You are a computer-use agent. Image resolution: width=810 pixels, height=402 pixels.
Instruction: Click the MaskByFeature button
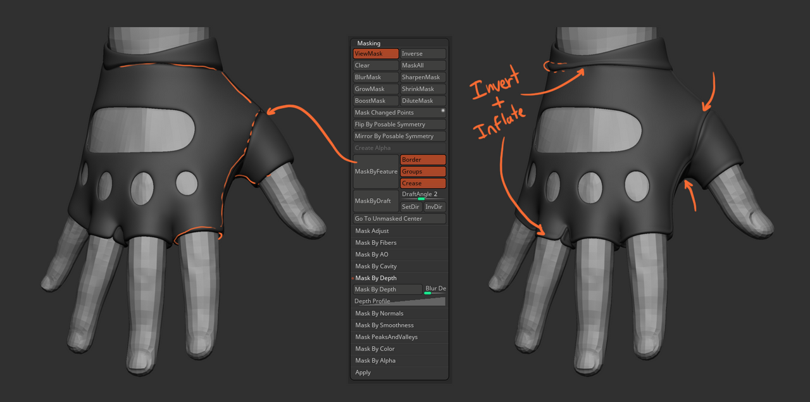tap(376, 172)
